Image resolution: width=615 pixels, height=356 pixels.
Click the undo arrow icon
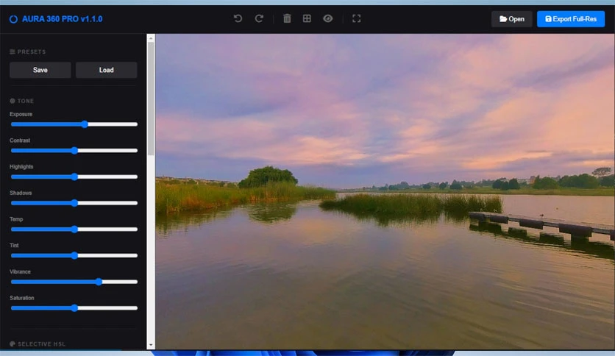tap(238, 18)
